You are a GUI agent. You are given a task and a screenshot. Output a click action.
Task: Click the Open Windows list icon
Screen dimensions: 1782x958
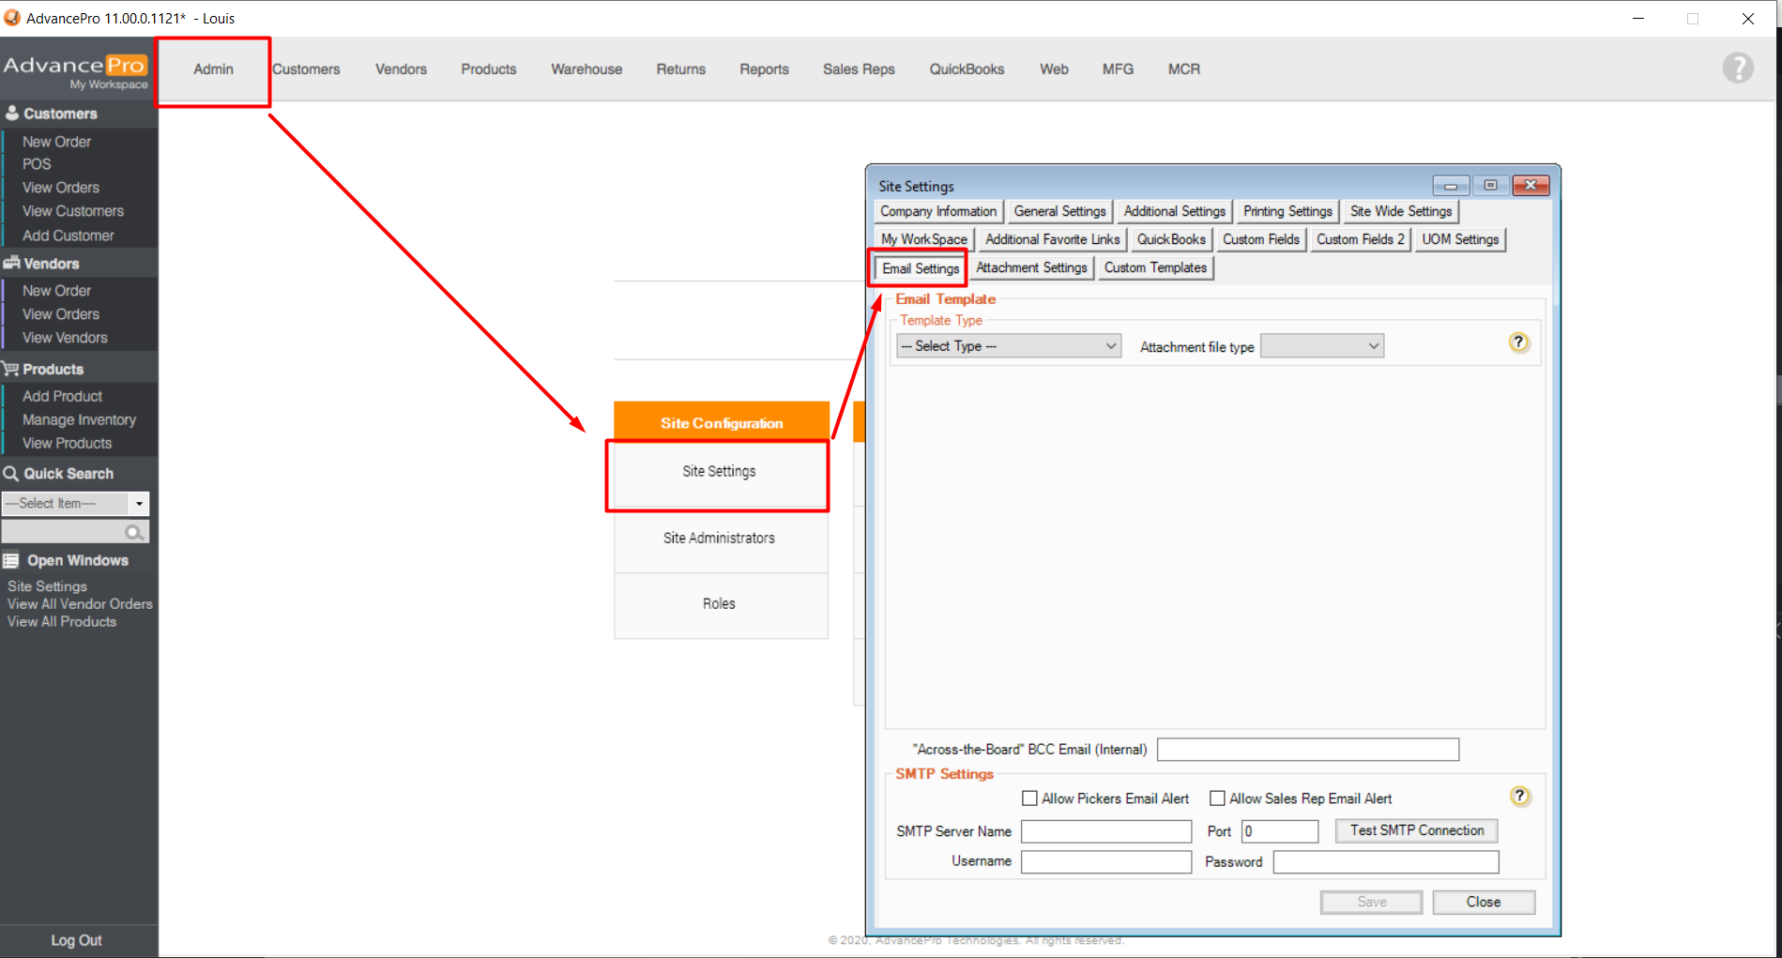(x=11, y=560)
